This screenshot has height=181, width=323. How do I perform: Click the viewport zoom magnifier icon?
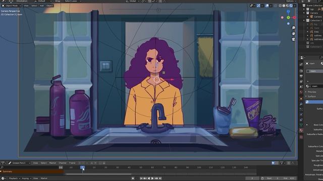coord(294,28)
